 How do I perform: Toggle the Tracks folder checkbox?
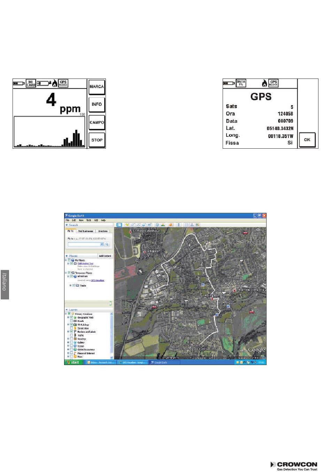tap(74, 285)
